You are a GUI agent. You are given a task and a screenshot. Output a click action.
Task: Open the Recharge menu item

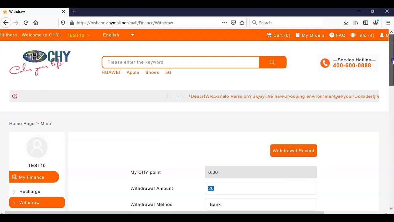(x=30, y=191)
